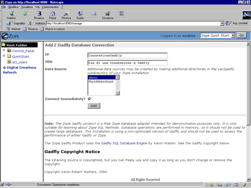Toggle the Connect Immediately checkbox
251x188 pixels.
(89, 99)
